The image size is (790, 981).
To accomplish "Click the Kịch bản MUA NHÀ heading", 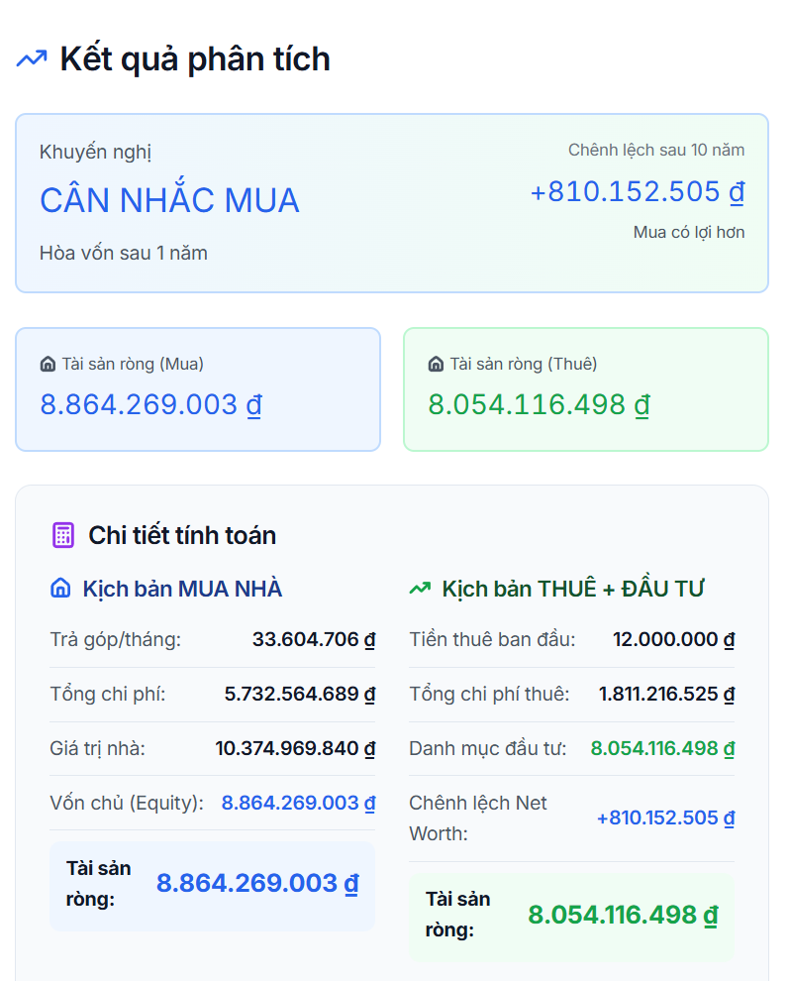I will 182,589.
